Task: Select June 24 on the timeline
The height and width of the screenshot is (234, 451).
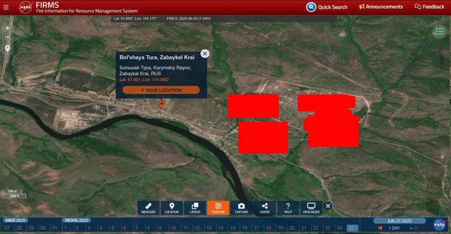Action: click(x=339, y=228)
